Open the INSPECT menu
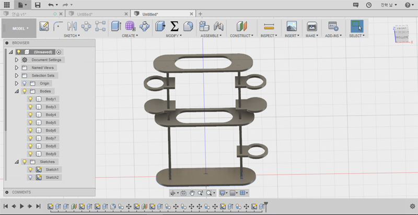This screenshot has width=418, height=215. click(x=269, y=35)
